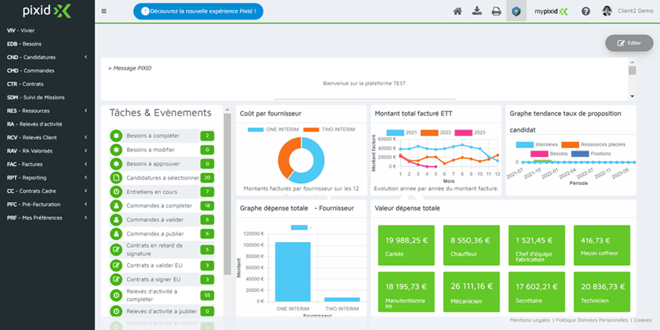660x330 pixels.
Task: Click Tâches & Evènements vertical scrollbar
Action: click(x=228, y=194)
